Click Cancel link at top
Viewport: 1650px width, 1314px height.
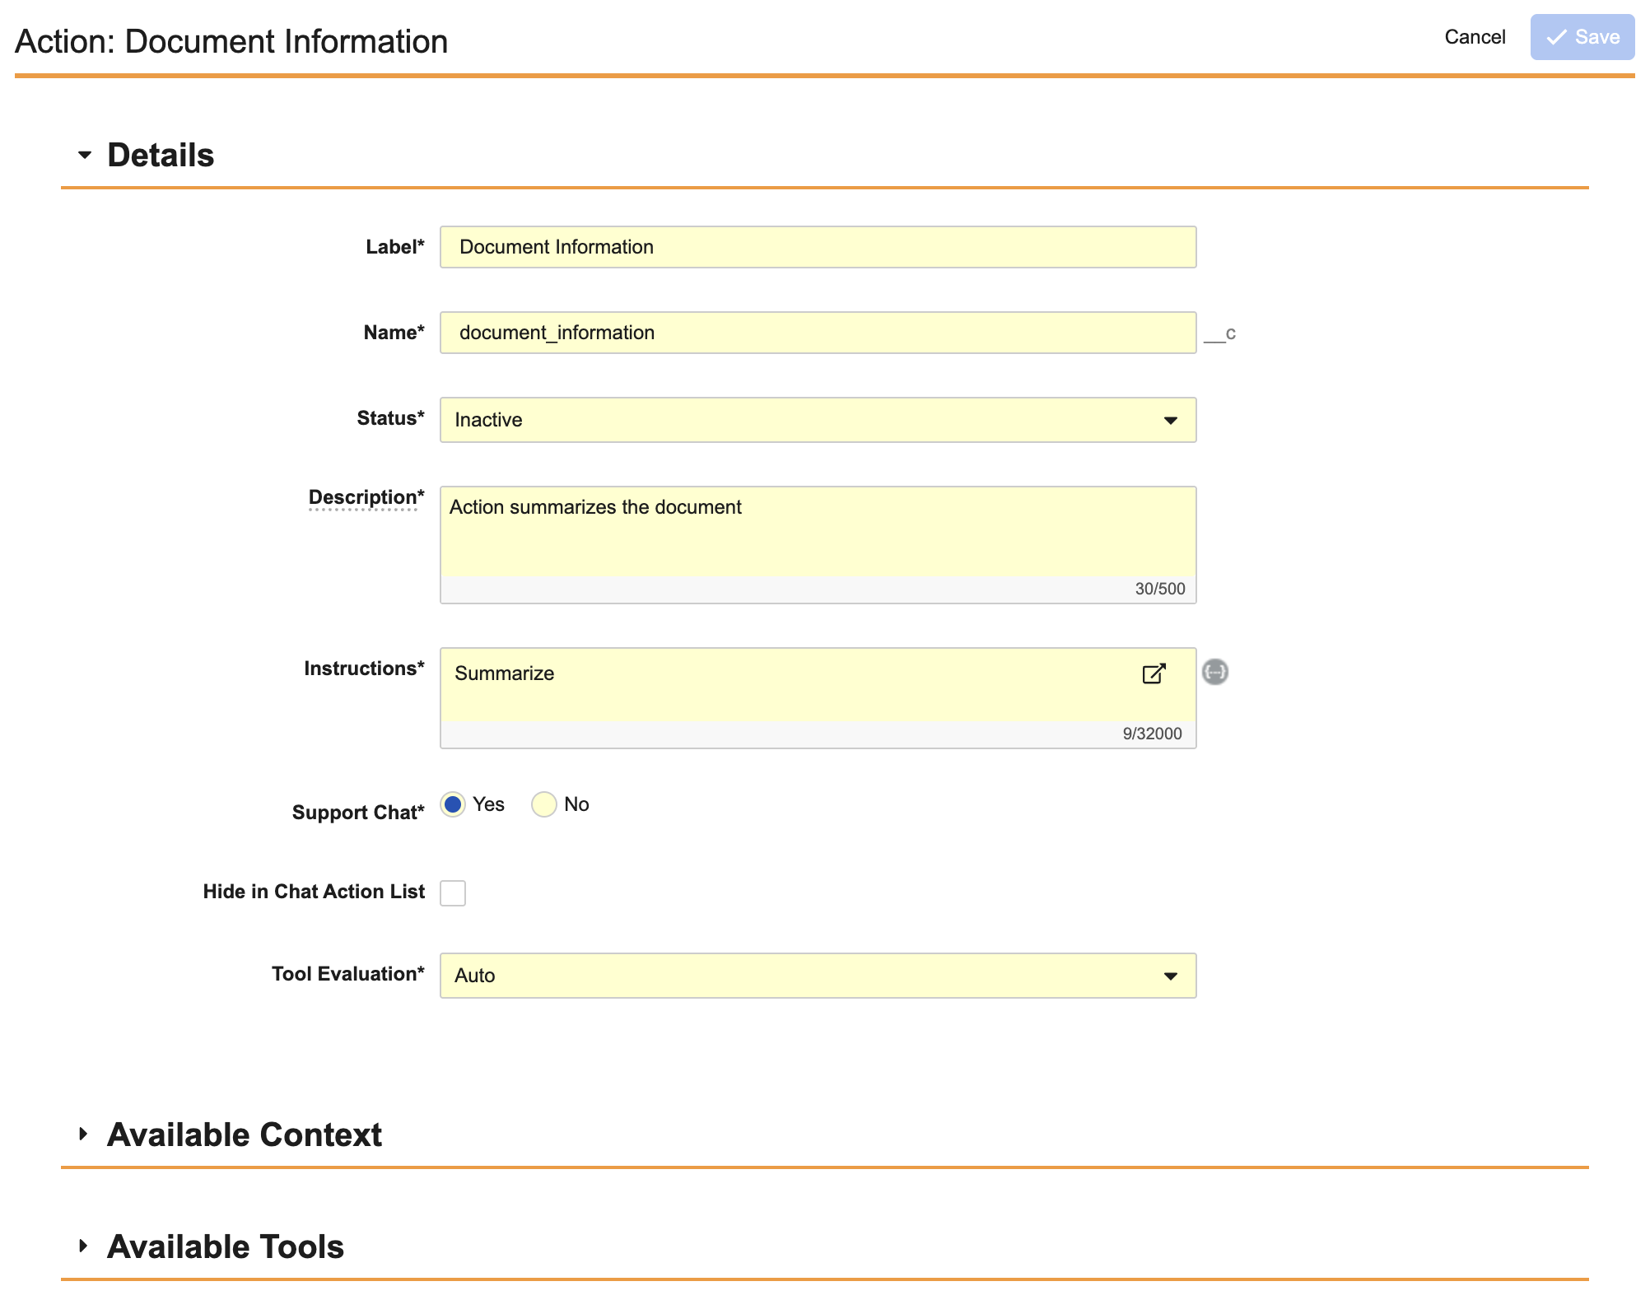1474,37
